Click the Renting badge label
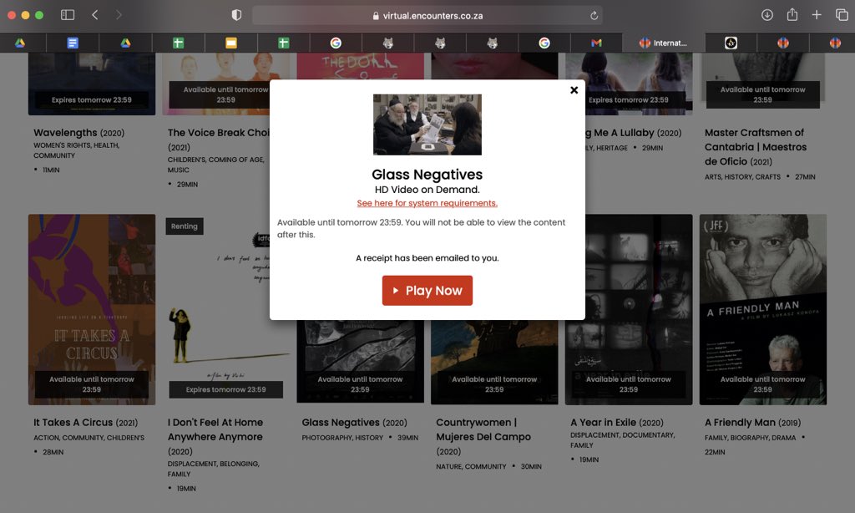This screenshot has width=855, height=513. 185,226
